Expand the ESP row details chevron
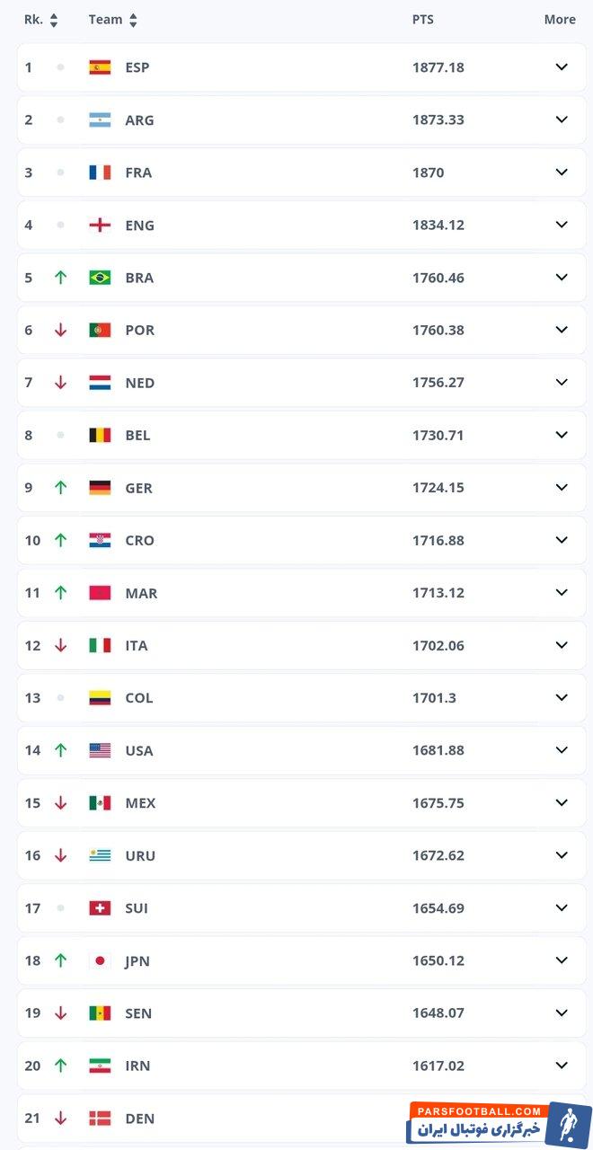Screen dimensions: 593x1150 click(562, 67)
